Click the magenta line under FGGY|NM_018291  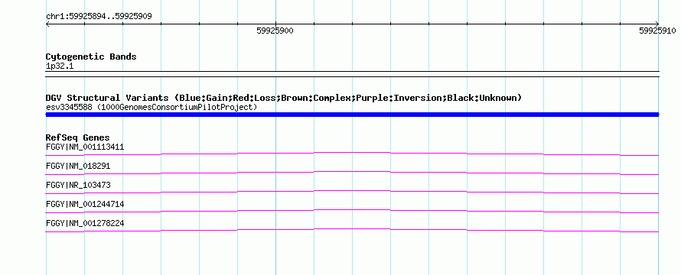click(x=352, y=173)
